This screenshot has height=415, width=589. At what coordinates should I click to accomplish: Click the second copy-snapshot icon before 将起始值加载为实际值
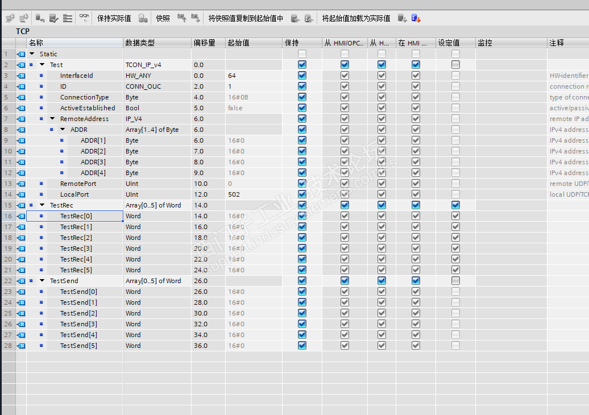309,18
